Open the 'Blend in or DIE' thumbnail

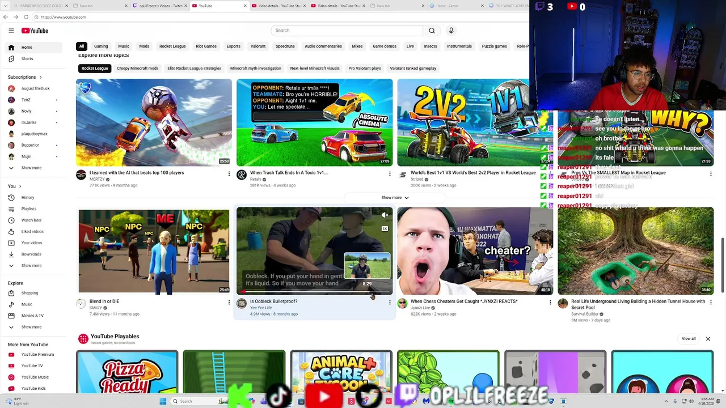(x=154, y=252)
